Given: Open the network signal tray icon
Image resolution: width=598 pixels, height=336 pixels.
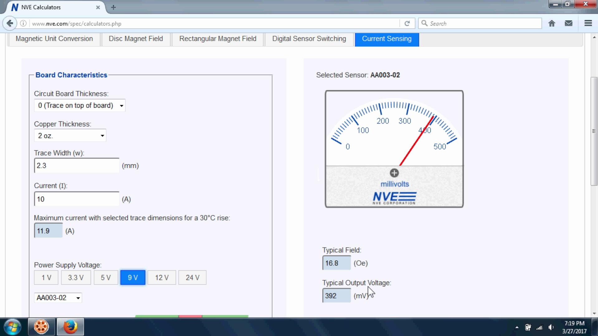Looking at the screenshot, I should (539, 327).
